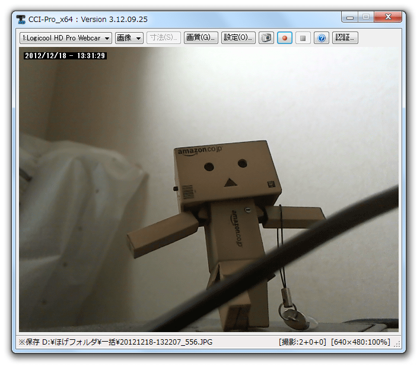Click the timestamp overlay 2012/12/18 - 13:31:29
420x366 pixels.
click(x=65, y=56)
